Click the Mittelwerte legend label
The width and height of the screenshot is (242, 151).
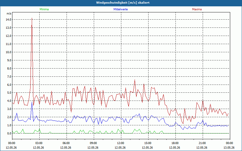120,9
